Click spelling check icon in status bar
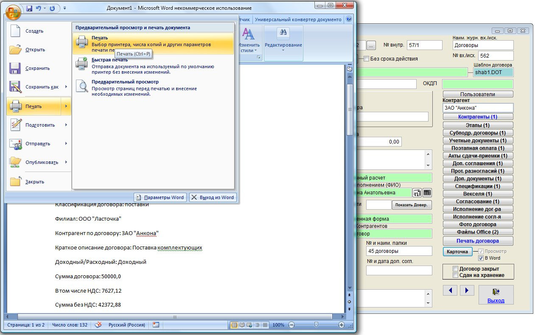The height and width of the screenshot is (335, 535). (x=98, y=325)
